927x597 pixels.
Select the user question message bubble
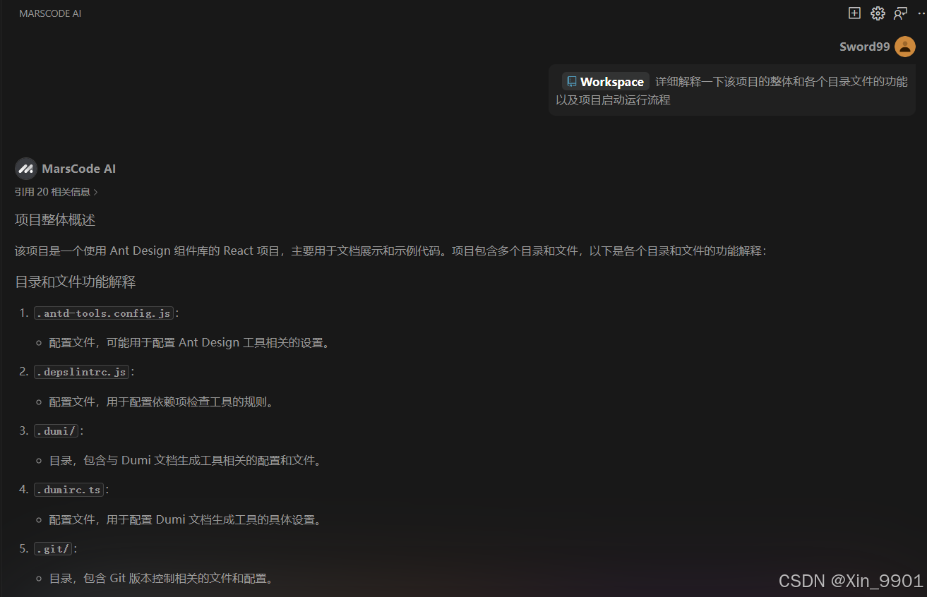[x=731, y=90]
